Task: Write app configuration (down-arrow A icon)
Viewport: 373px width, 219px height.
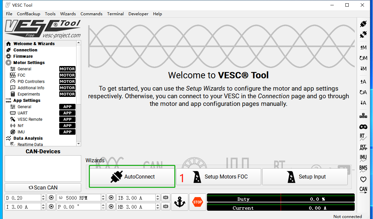Action: tap(363, 103)
